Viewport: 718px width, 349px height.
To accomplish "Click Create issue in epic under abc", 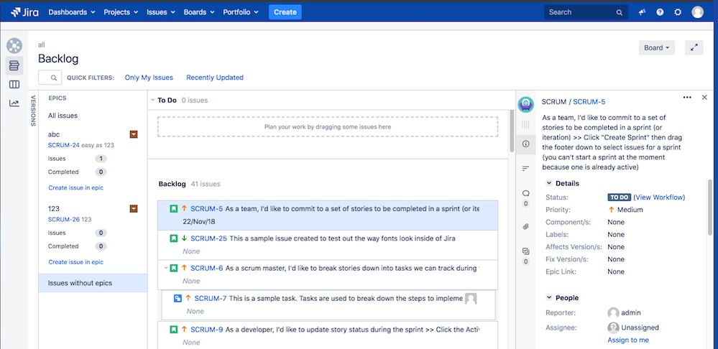I will (x=75, y=188).
